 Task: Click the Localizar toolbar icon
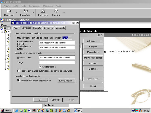pyautogui.click(x=56, y=11)
